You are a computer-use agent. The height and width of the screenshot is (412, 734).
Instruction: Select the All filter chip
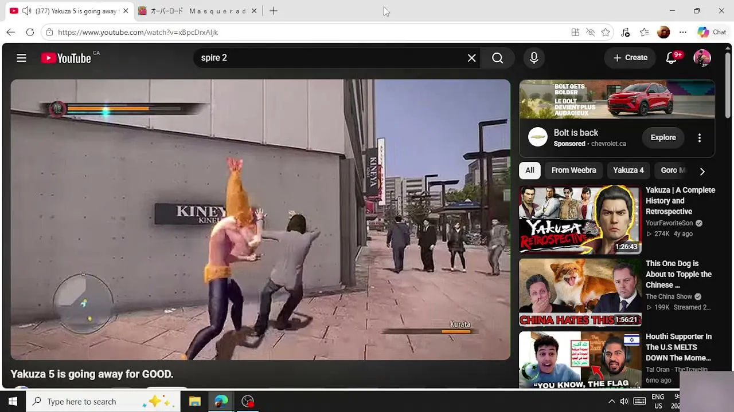click(x=530, y=171)
